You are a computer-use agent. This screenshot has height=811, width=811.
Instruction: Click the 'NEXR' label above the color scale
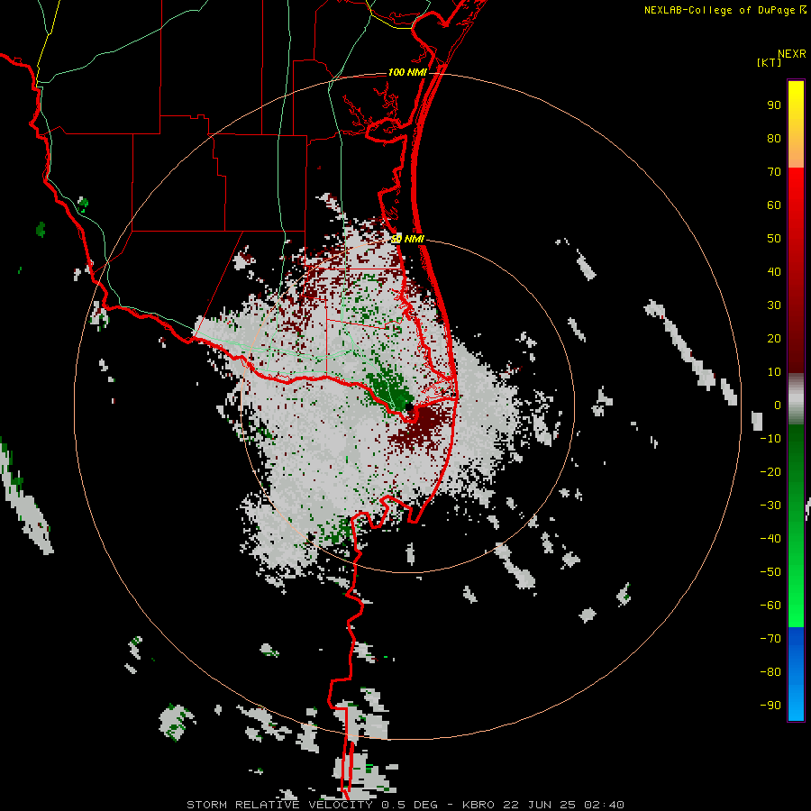click(792, 54)
